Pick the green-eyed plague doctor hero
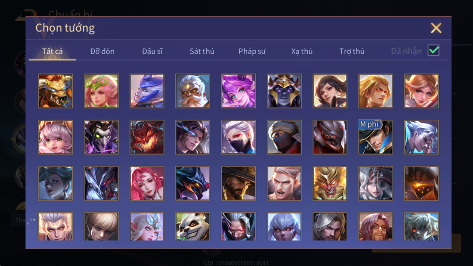This screenshot has width=473, height=266. pos(101,137)
